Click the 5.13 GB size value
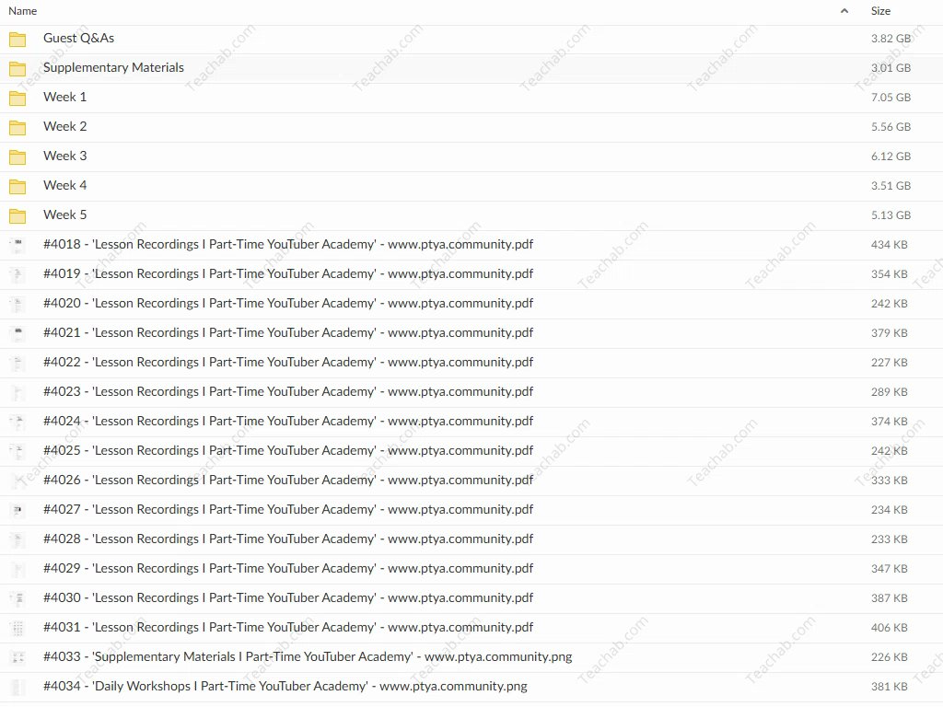 (891, 215)
